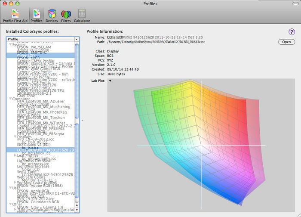The image size is (301, 217).
Task: Collapse the User profiles group
Action: coord(10,188)
